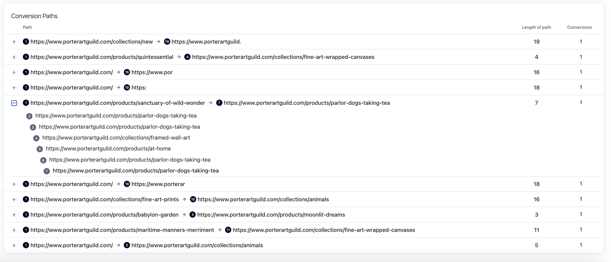The width and height of the screenshot is (611, 262).
Task: Click step 4 badge beside framed-wall-art URL
Action: coord(36,138)
